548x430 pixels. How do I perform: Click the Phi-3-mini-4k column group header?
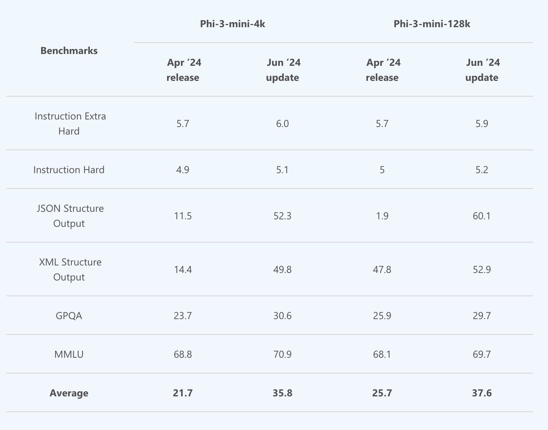point(233,24)
